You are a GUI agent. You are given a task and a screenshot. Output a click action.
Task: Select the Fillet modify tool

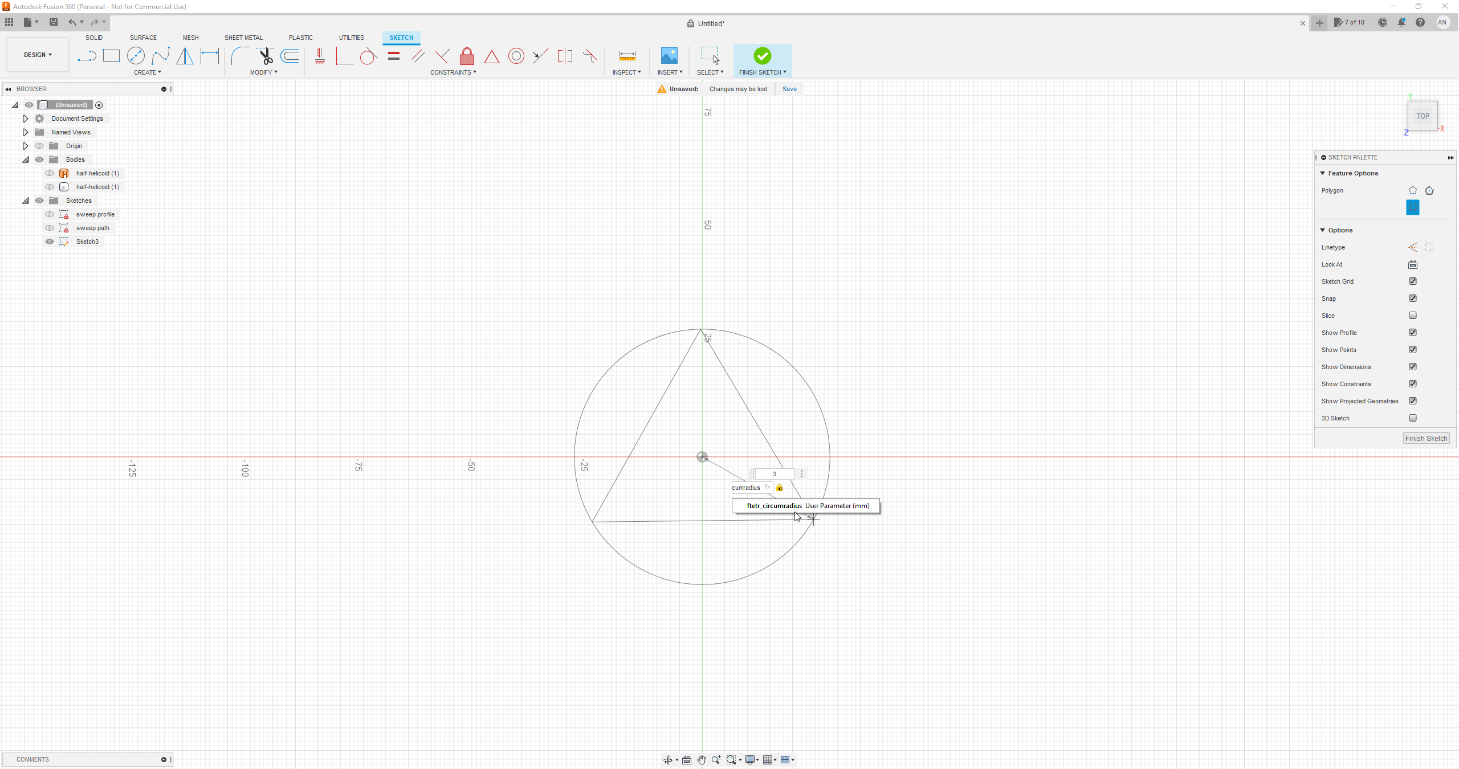click(240, 56)
